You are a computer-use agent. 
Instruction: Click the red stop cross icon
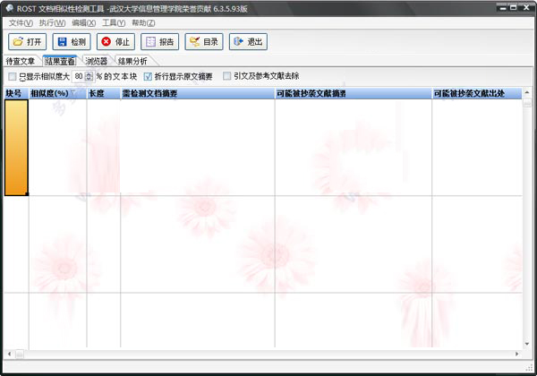(107, 41)
